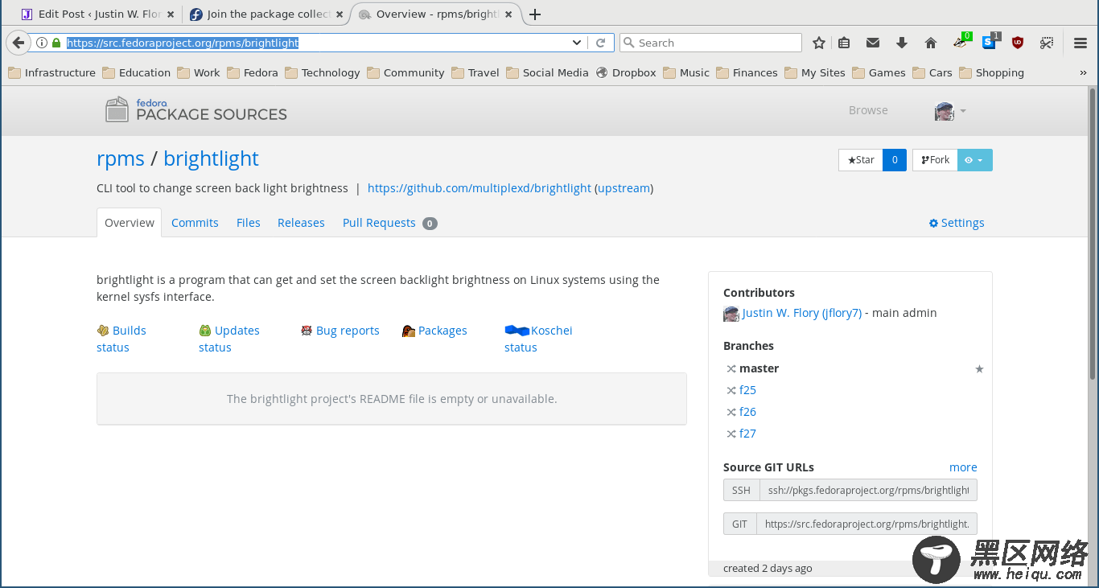Click the user avatar in header

pyautogui.click(x=944, y=111)
